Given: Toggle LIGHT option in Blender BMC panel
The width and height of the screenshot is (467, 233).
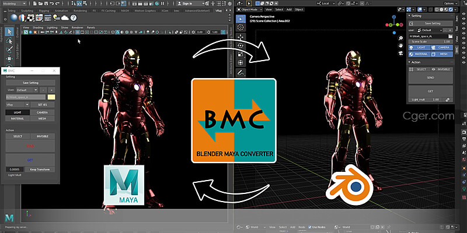Looking at the screenshot, I should pos(419,48).
